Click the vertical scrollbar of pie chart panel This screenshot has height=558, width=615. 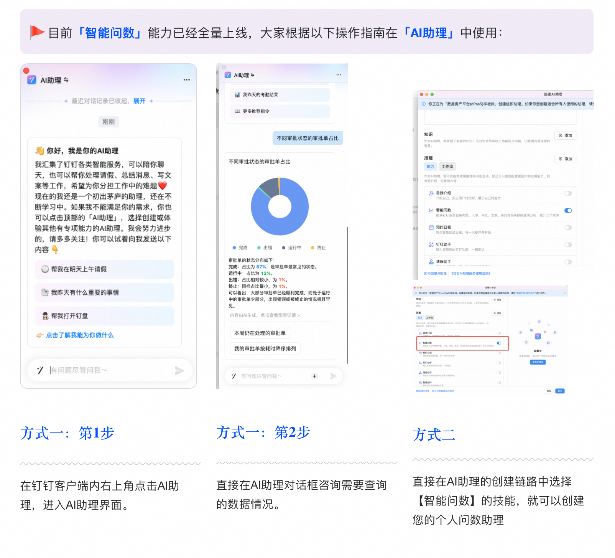pyautogui.click(x=347, y=295)
